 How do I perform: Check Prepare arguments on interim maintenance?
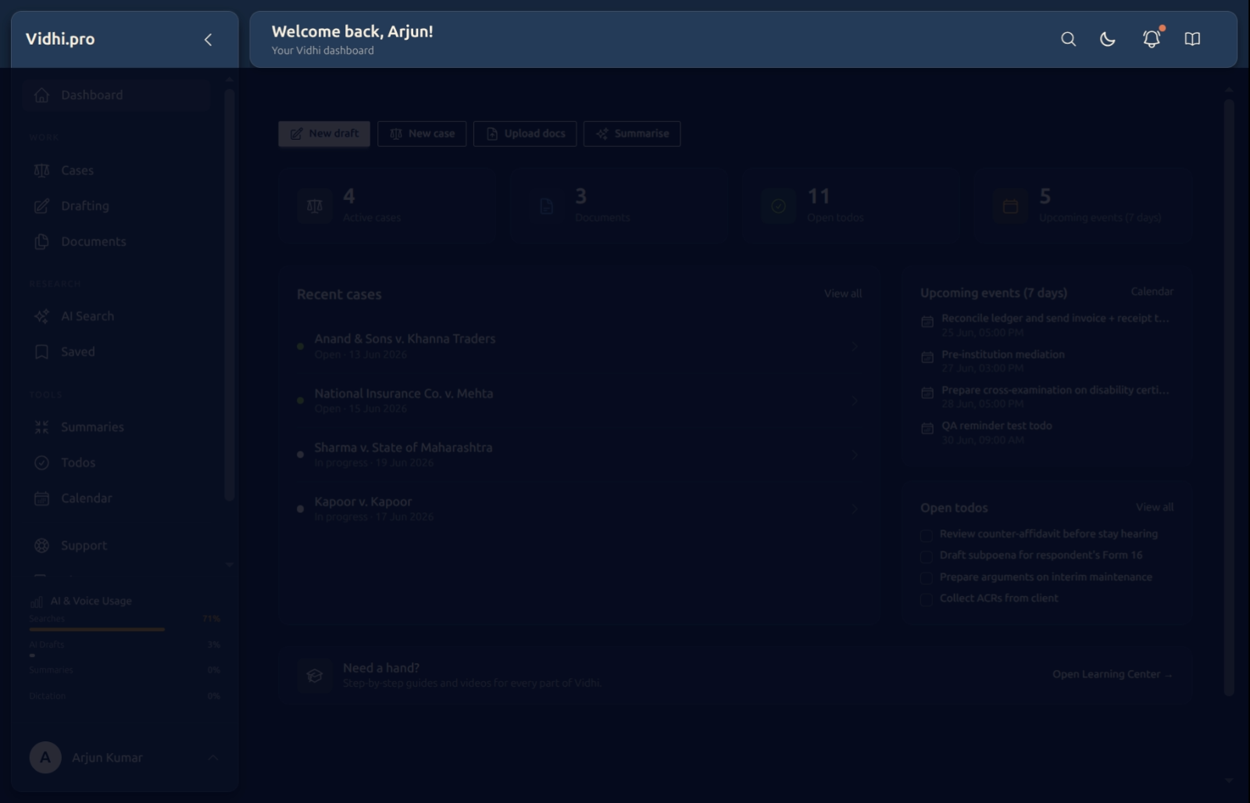tap(927, 578)
